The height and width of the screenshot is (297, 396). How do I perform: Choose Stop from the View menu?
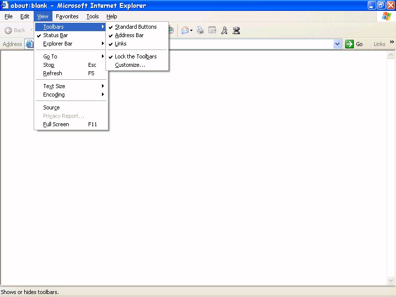pyautogui.click(x=71, y=65)
